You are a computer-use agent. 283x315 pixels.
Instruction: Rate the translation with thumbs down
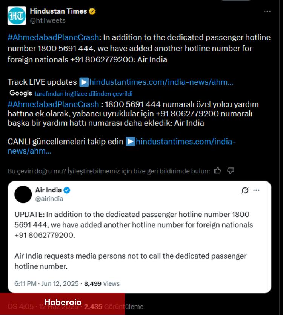click(231, 171)
